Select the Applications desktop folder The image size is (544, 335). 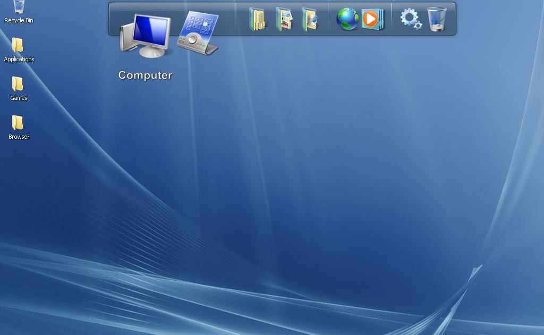coord(19,50)
